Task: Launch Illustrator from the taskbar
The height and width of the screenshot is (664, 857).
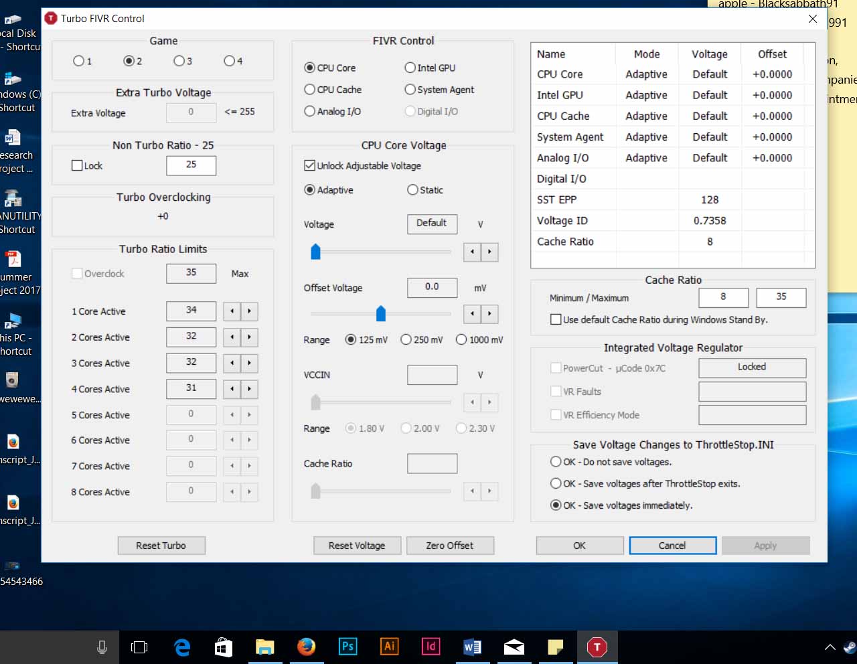Action: (389, 647)
